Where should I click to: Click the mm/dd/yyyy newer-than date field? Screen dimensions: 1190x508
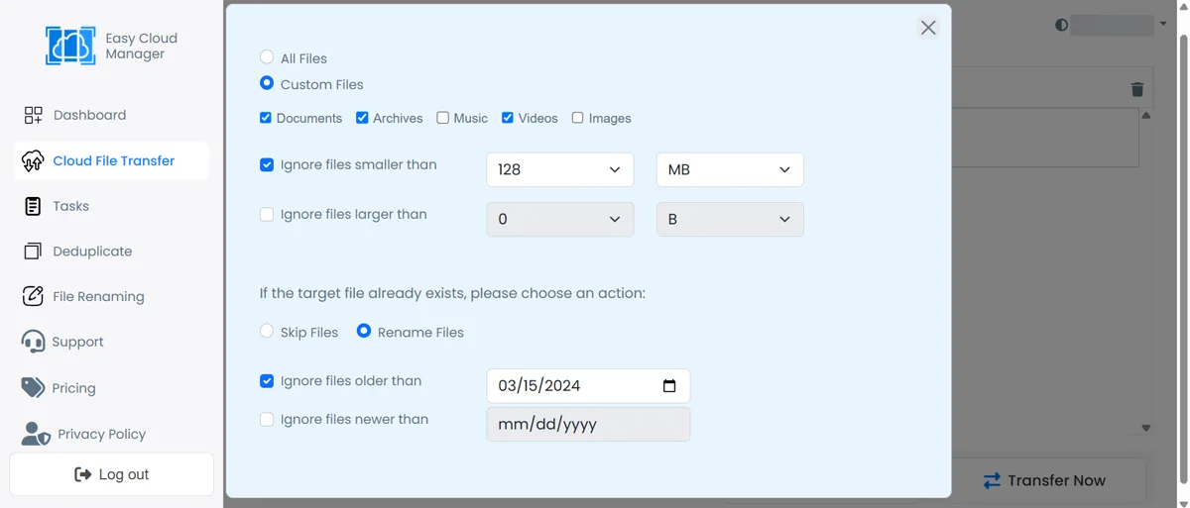pyautogui.click(x=588, y=424)
